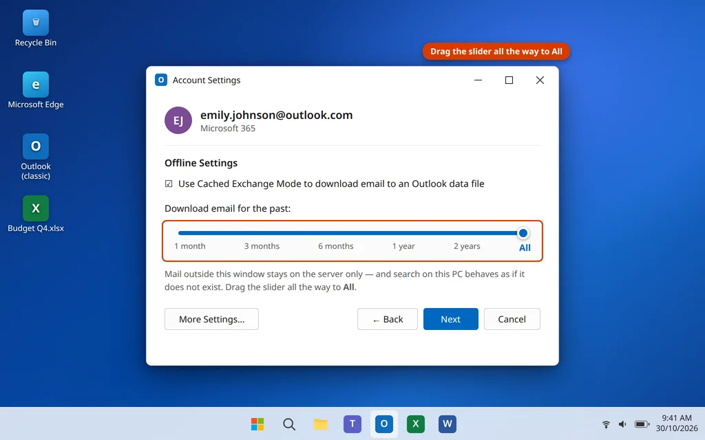Open Word from the taskbar
705x440 pixels.
[448, 423]
